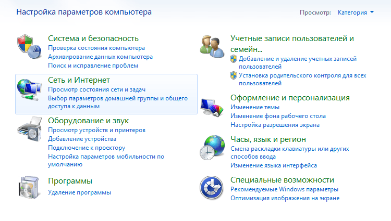This screenshot has width=391, height=221.
Task: Open 'Учетные записи пользователей и семейн...' heading
Action: 292,44
